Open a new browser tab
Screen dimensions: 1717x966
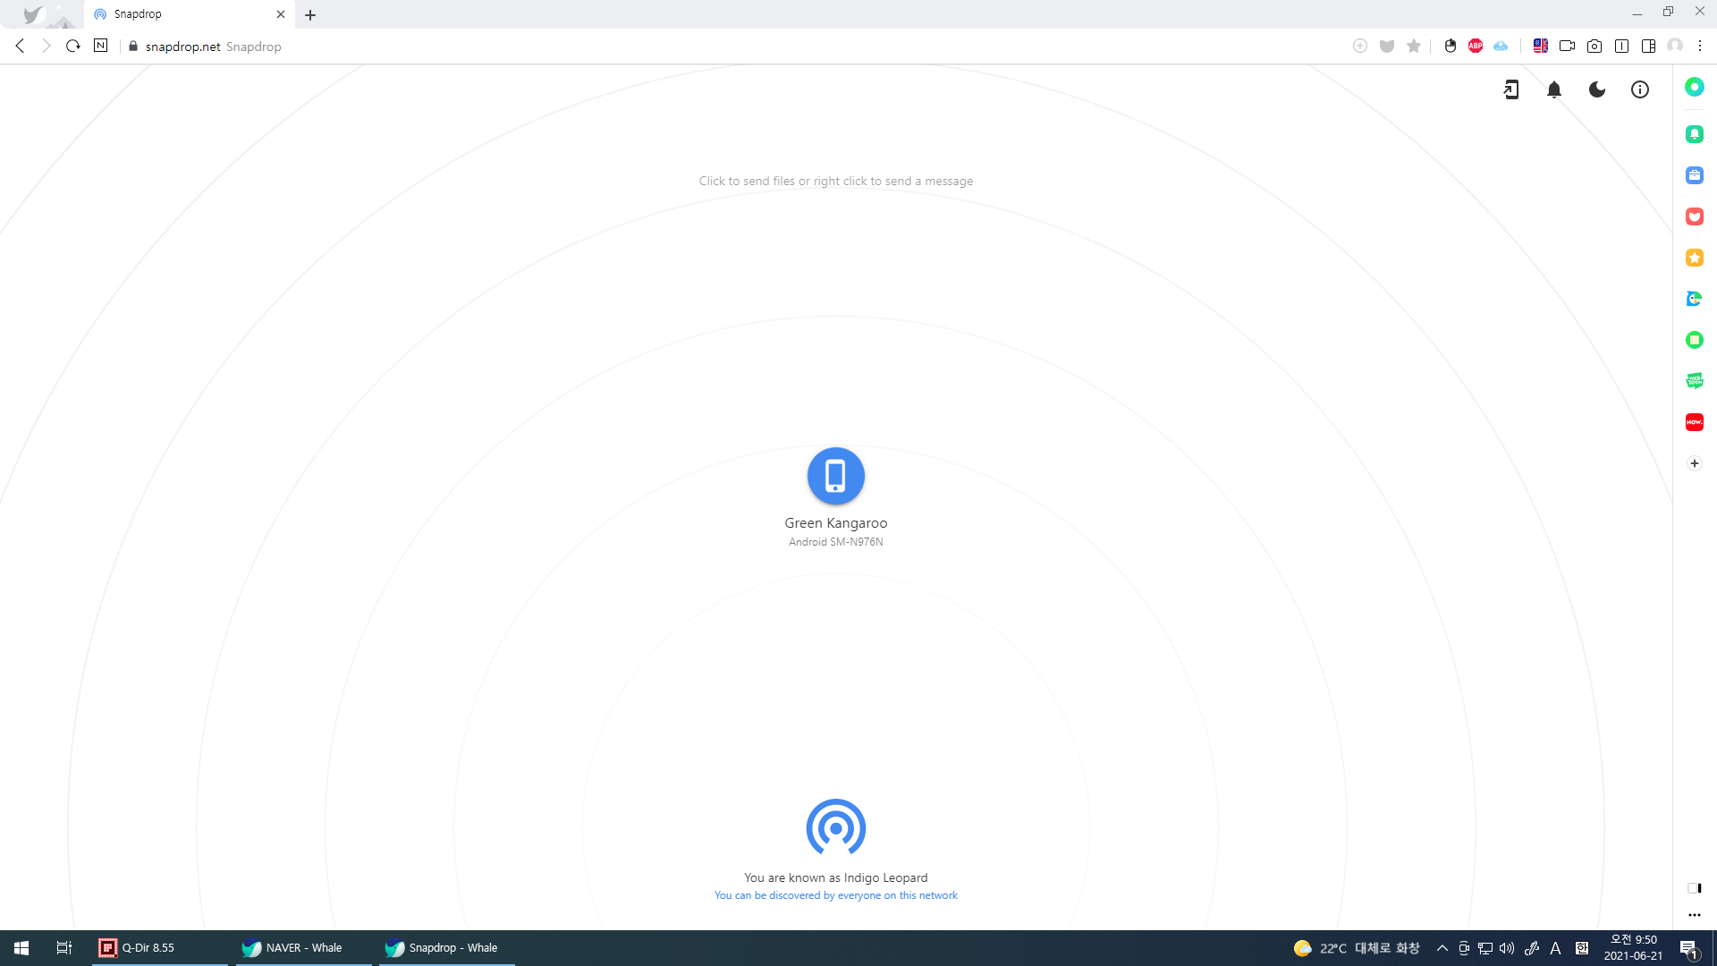click(x=310, y=14)
